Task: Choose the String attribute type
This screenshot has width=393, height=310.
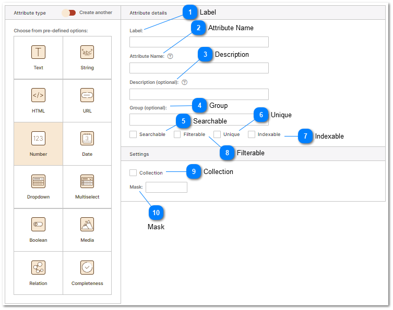Action: tap(87, 52)
